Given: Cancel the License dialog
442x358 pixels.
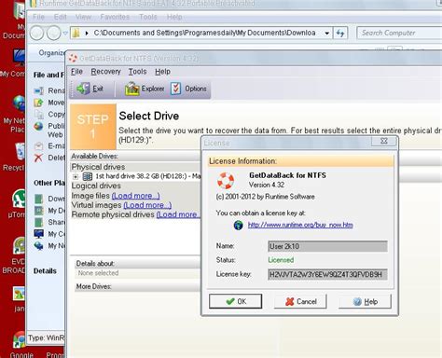Looking at the screenshot, I should [300, 301].
